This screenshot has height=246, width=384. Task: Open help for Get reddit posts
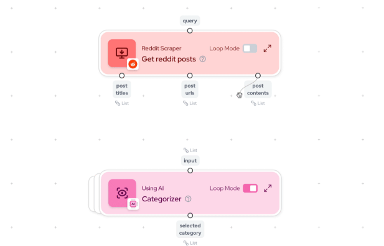coord(202,59)
